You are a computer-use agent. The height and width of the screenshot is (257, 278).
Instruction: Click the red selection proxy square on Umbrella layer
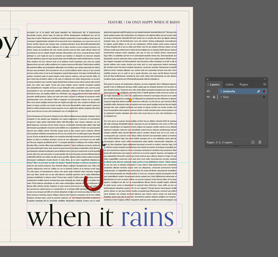[264, 91]
